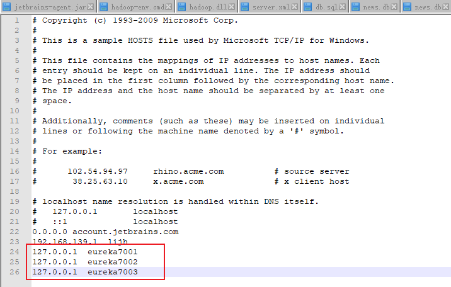Click the eureka7003 host entry
The width and height of the screenshot is (451, 287).
[x=85, y=272]
